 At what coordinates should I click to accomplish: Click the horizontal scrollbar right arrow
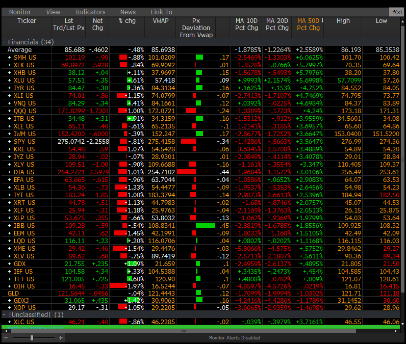click(396, 331)
